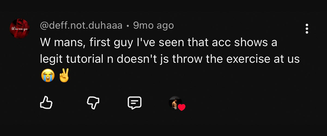This screenshot has width=327, height=136.
Task: Select the 'legit tutorial n doesn't' text line
Action: tap(170, 60)
